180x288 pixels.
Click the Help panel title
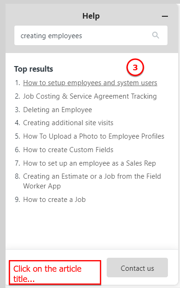point(91,16)
